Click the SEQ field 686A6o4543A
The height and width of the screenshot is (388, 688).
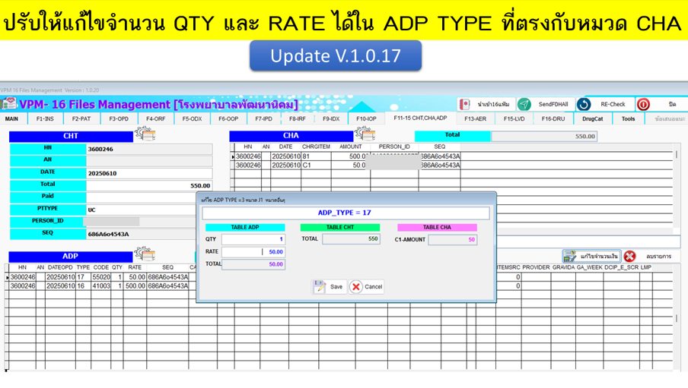pos(140,234)
